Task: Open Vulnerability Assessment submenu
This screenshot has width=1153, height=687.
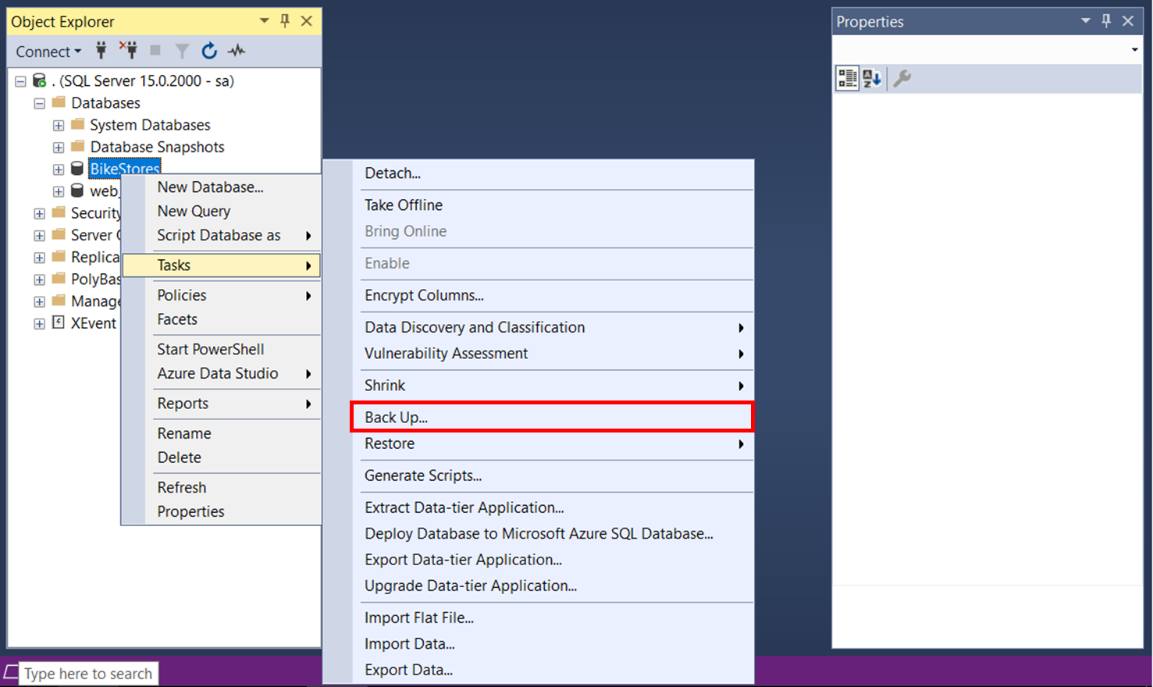Action: tap(539, 354)
